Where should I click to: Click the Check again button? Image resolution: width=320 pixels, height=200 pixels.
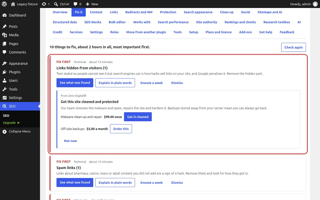(293, 47)
